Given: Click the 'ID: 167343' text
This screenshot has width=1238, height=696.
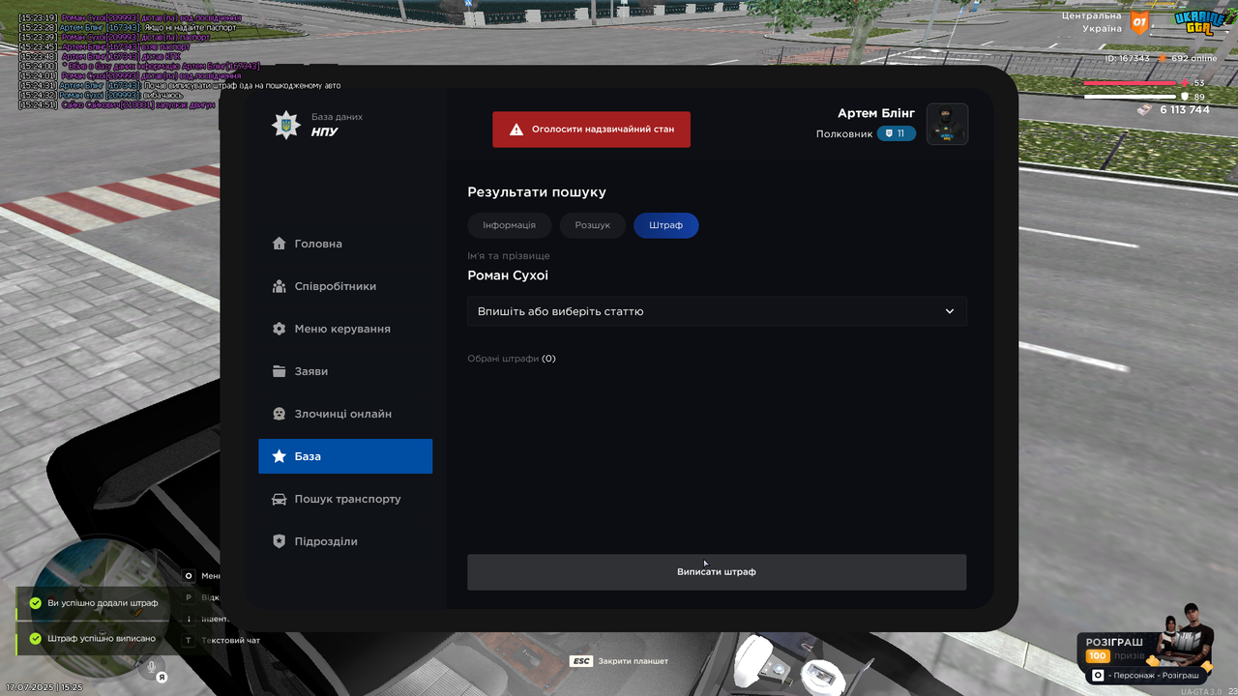Looking at the screenshot, I should (1128, 58).
